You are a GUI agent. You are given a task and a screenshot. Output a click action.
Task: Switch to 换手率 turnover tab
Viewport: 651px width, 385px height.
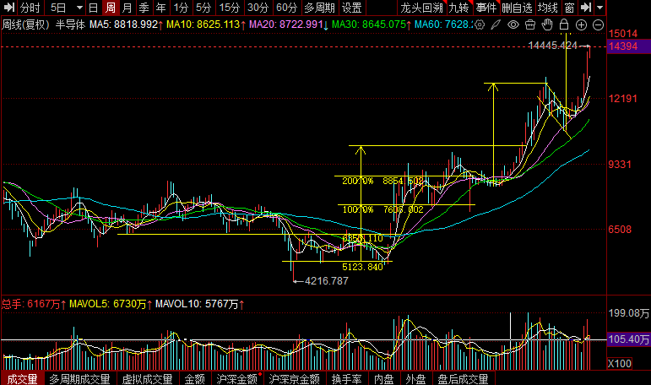point(346,379)
